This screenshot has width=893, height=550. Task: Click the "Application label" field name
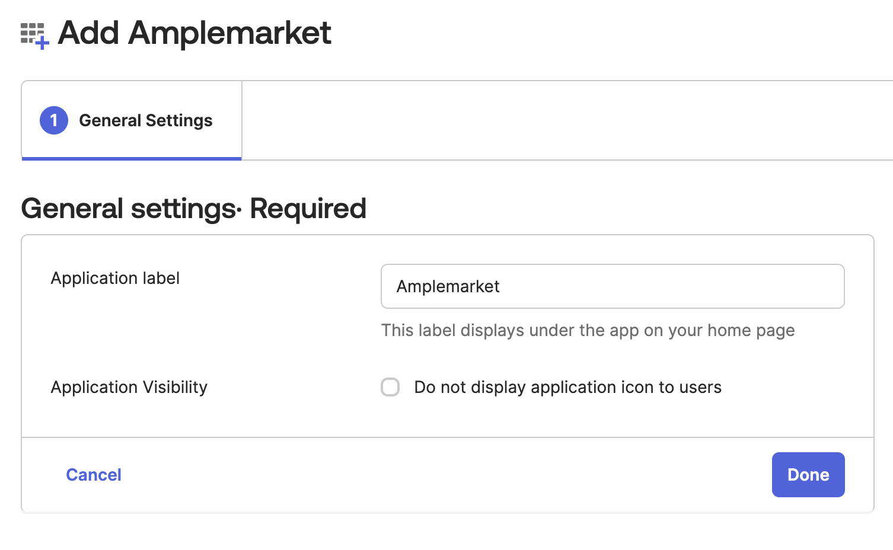click(115, 278)
